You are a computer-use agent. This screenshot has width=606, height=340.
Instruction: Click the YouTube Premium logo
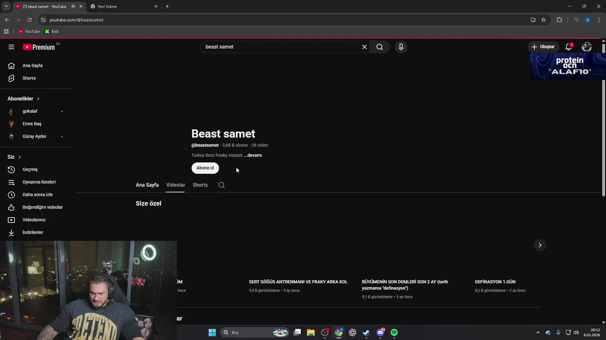(x=40, y=47)
